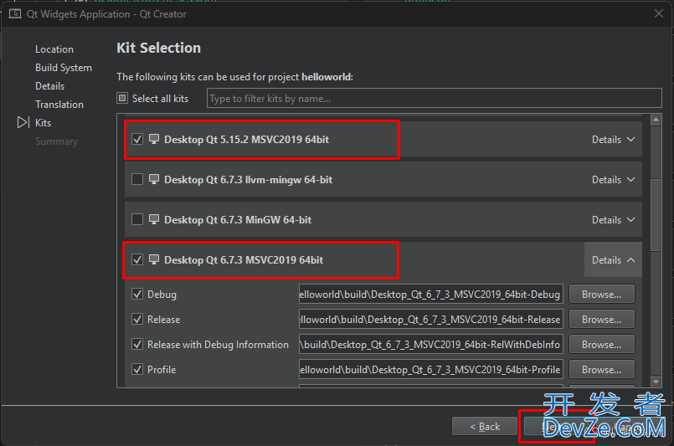Uncheck Desktop Qt 6.7.3 MSVC2019 64bit kit
Viewport: 674px width, 446px height.
click(137, 259)
